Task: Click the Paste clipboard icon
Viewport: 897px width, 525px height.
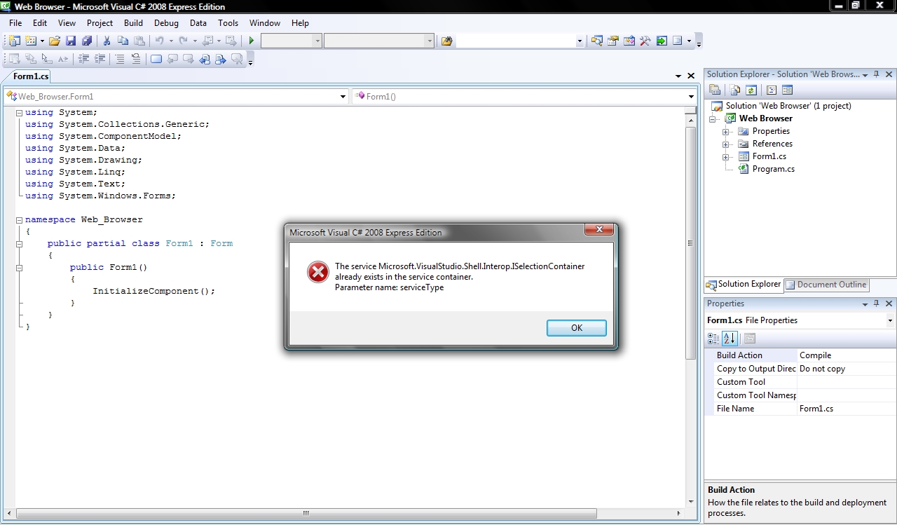Action: (139, 41)
